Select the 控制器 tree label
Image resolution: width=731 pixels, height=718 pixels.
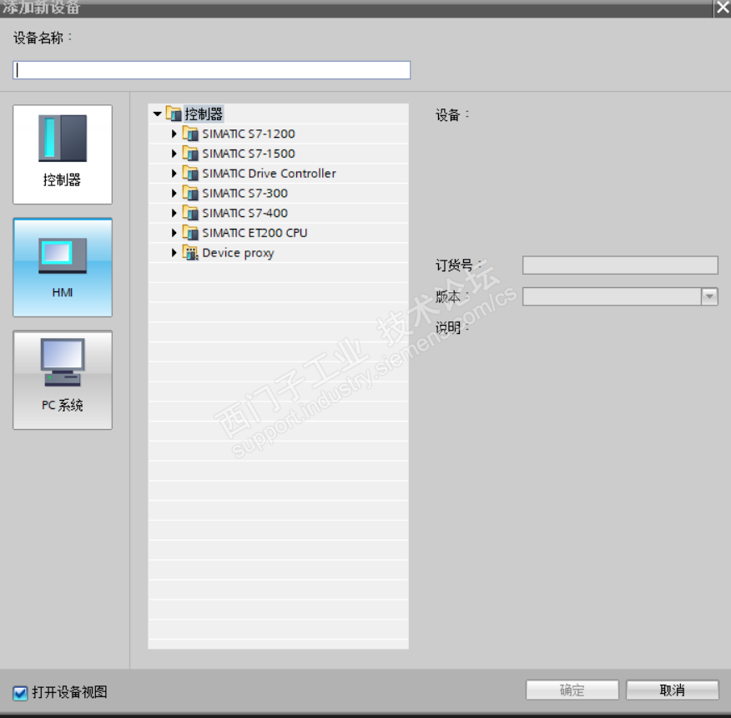[204, 114]
